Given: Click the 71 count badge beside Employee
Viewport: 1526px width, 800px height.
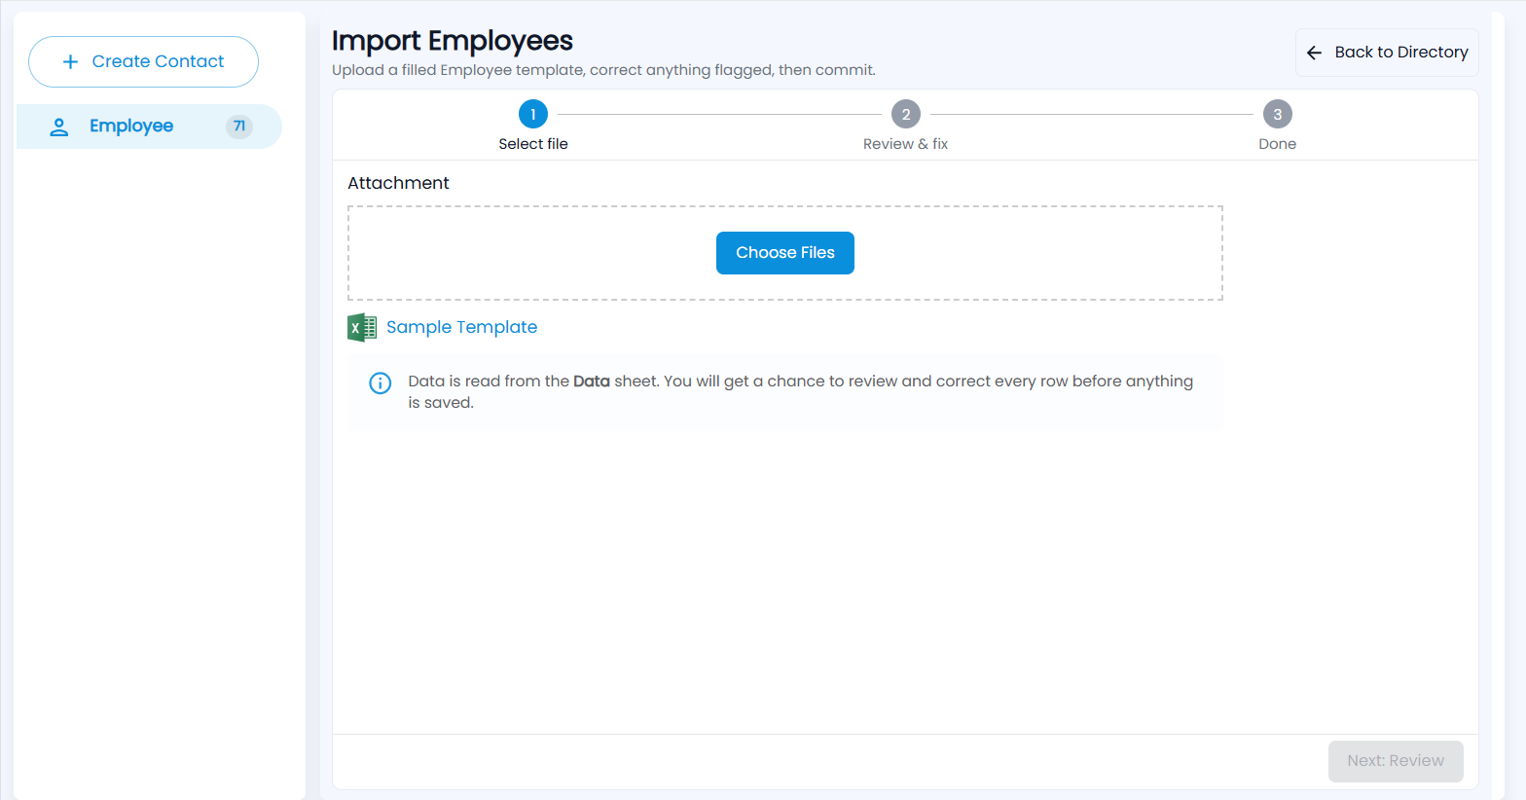Looking at the screenshot, I should pos(239,127).
